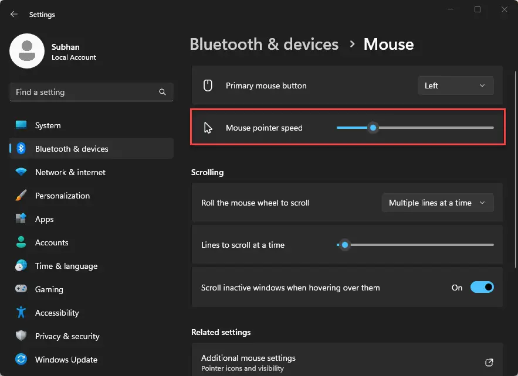518x376 pixels.
Task: Click the Related settings heading
Action: point(221,332)
